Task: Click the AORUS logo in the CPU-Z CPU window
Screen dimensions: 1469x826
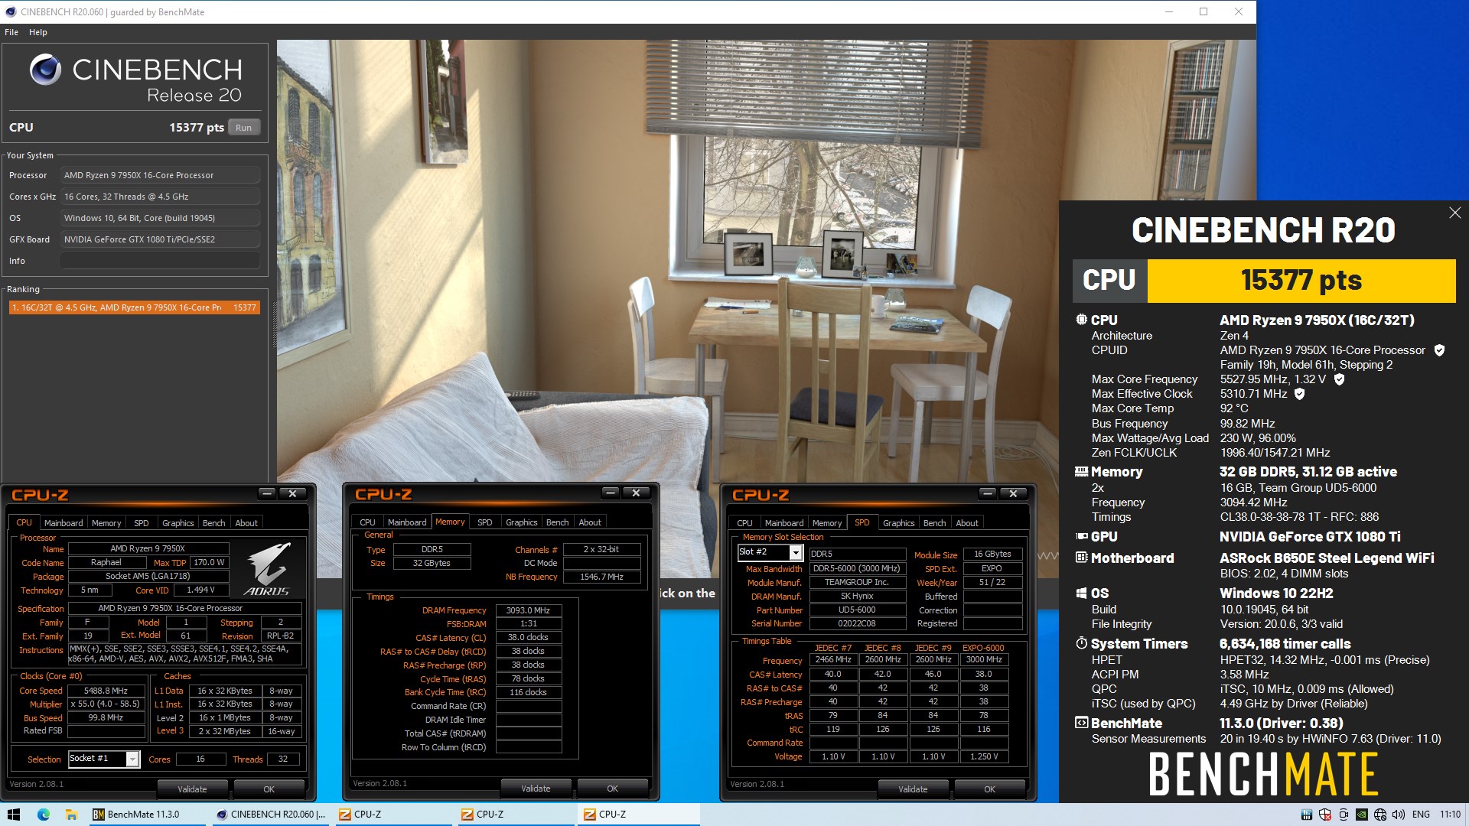Action: 267,570
